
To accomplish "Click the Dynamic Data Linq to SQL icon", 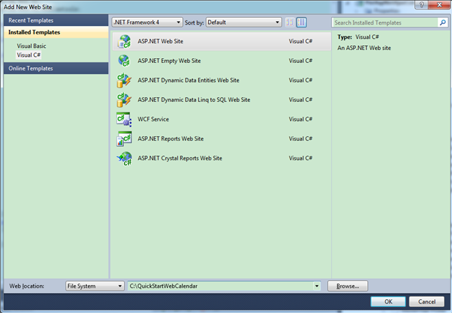I will click(124, 100).
